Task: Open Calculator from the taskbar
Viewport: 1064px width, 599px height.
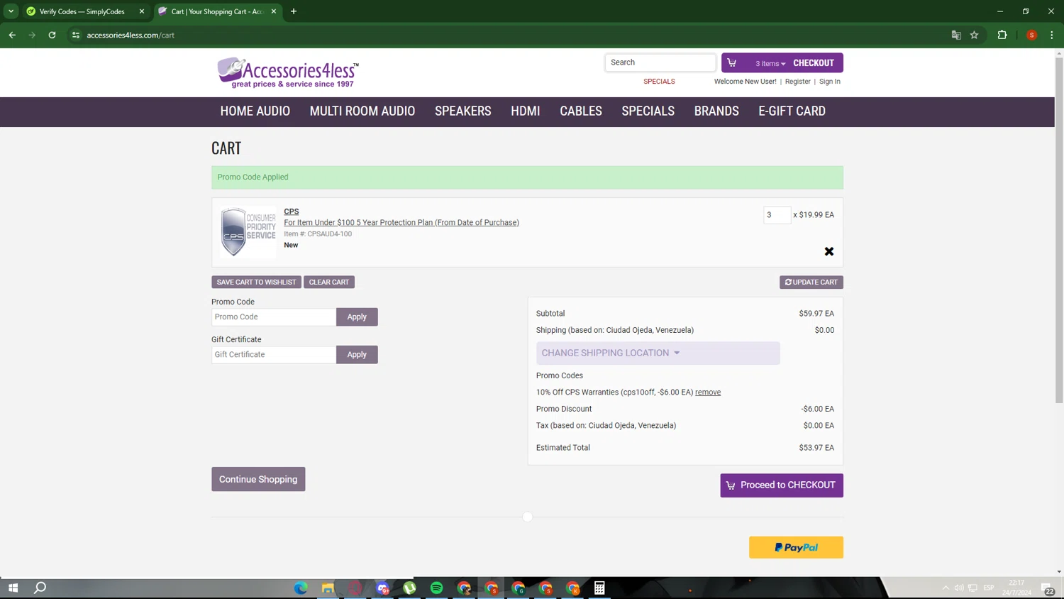Action: pyautogui.click(x=599, y=588)
